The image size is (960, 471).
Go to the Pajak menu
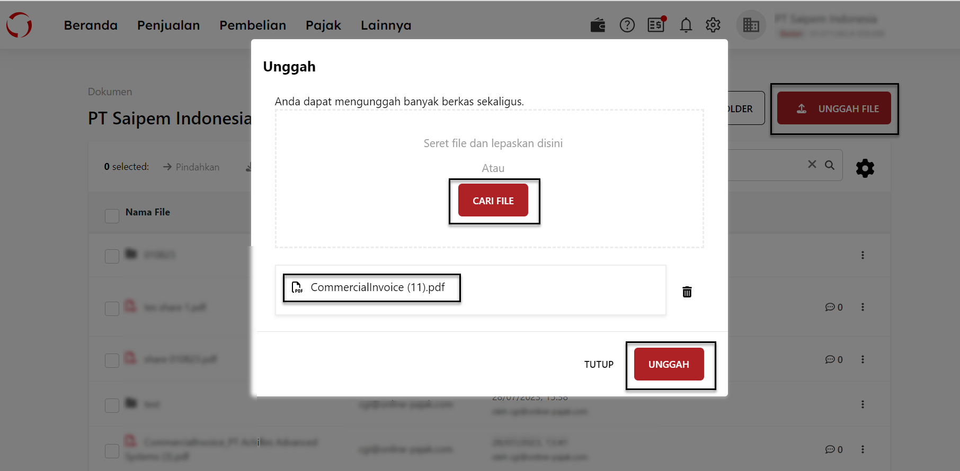click(323, 25)
